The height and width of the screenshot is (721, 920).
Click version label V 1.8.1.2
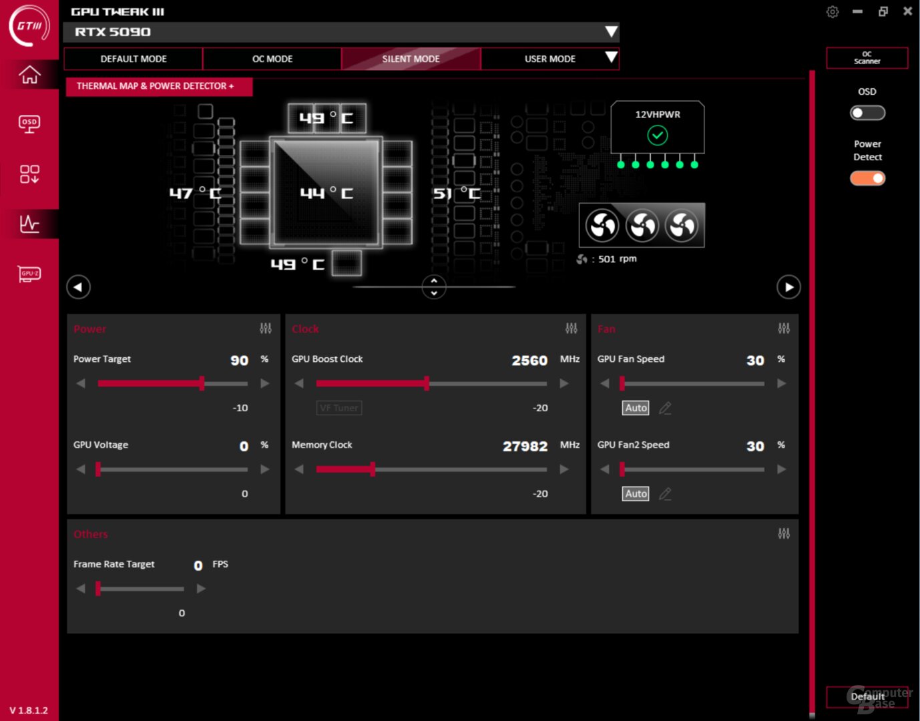tap(29, 710)
